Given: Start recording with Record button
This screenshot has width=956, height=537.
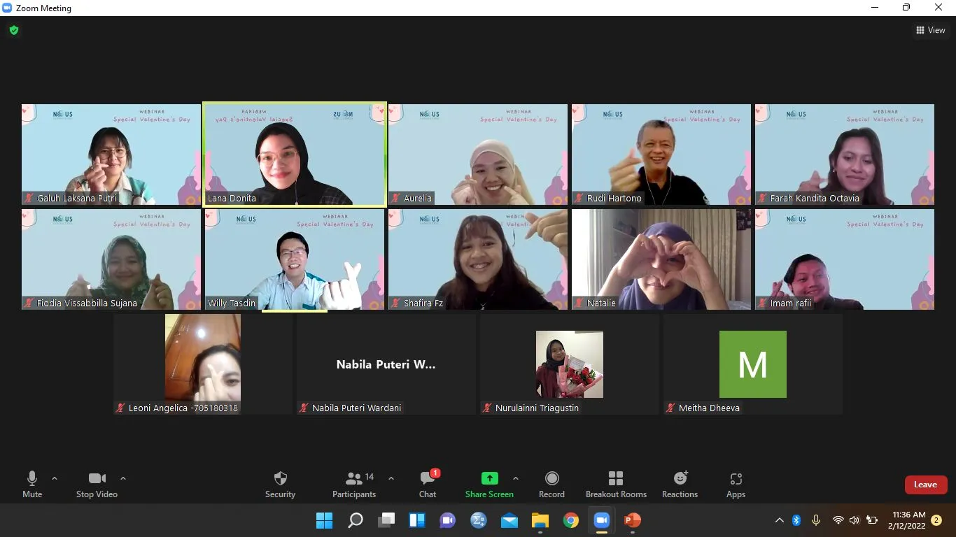Looking at the screenshot, I should [x=551, y=479].
